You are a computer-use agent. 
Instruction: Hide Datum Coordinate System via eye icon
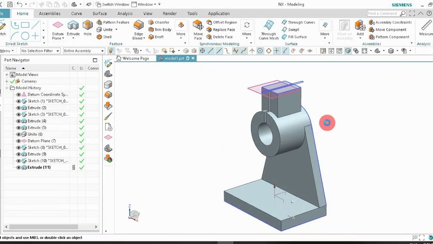tap(19, 94)
